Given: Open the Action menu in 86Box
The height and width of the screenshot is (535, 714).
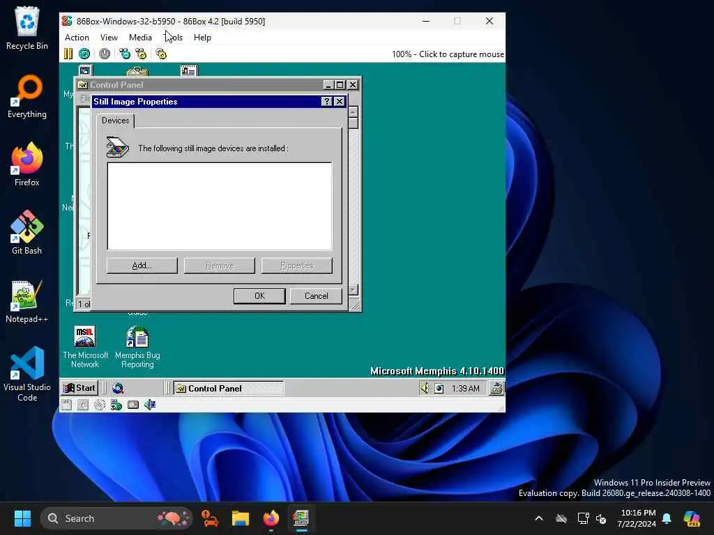Looking at the screenshot, I should (x=77, y=38).
